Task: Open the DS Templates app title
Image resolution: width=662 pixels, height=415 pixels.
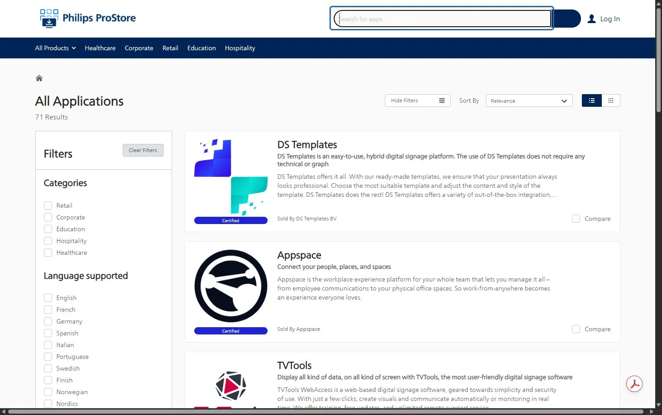Action: [x=307, y=145]
